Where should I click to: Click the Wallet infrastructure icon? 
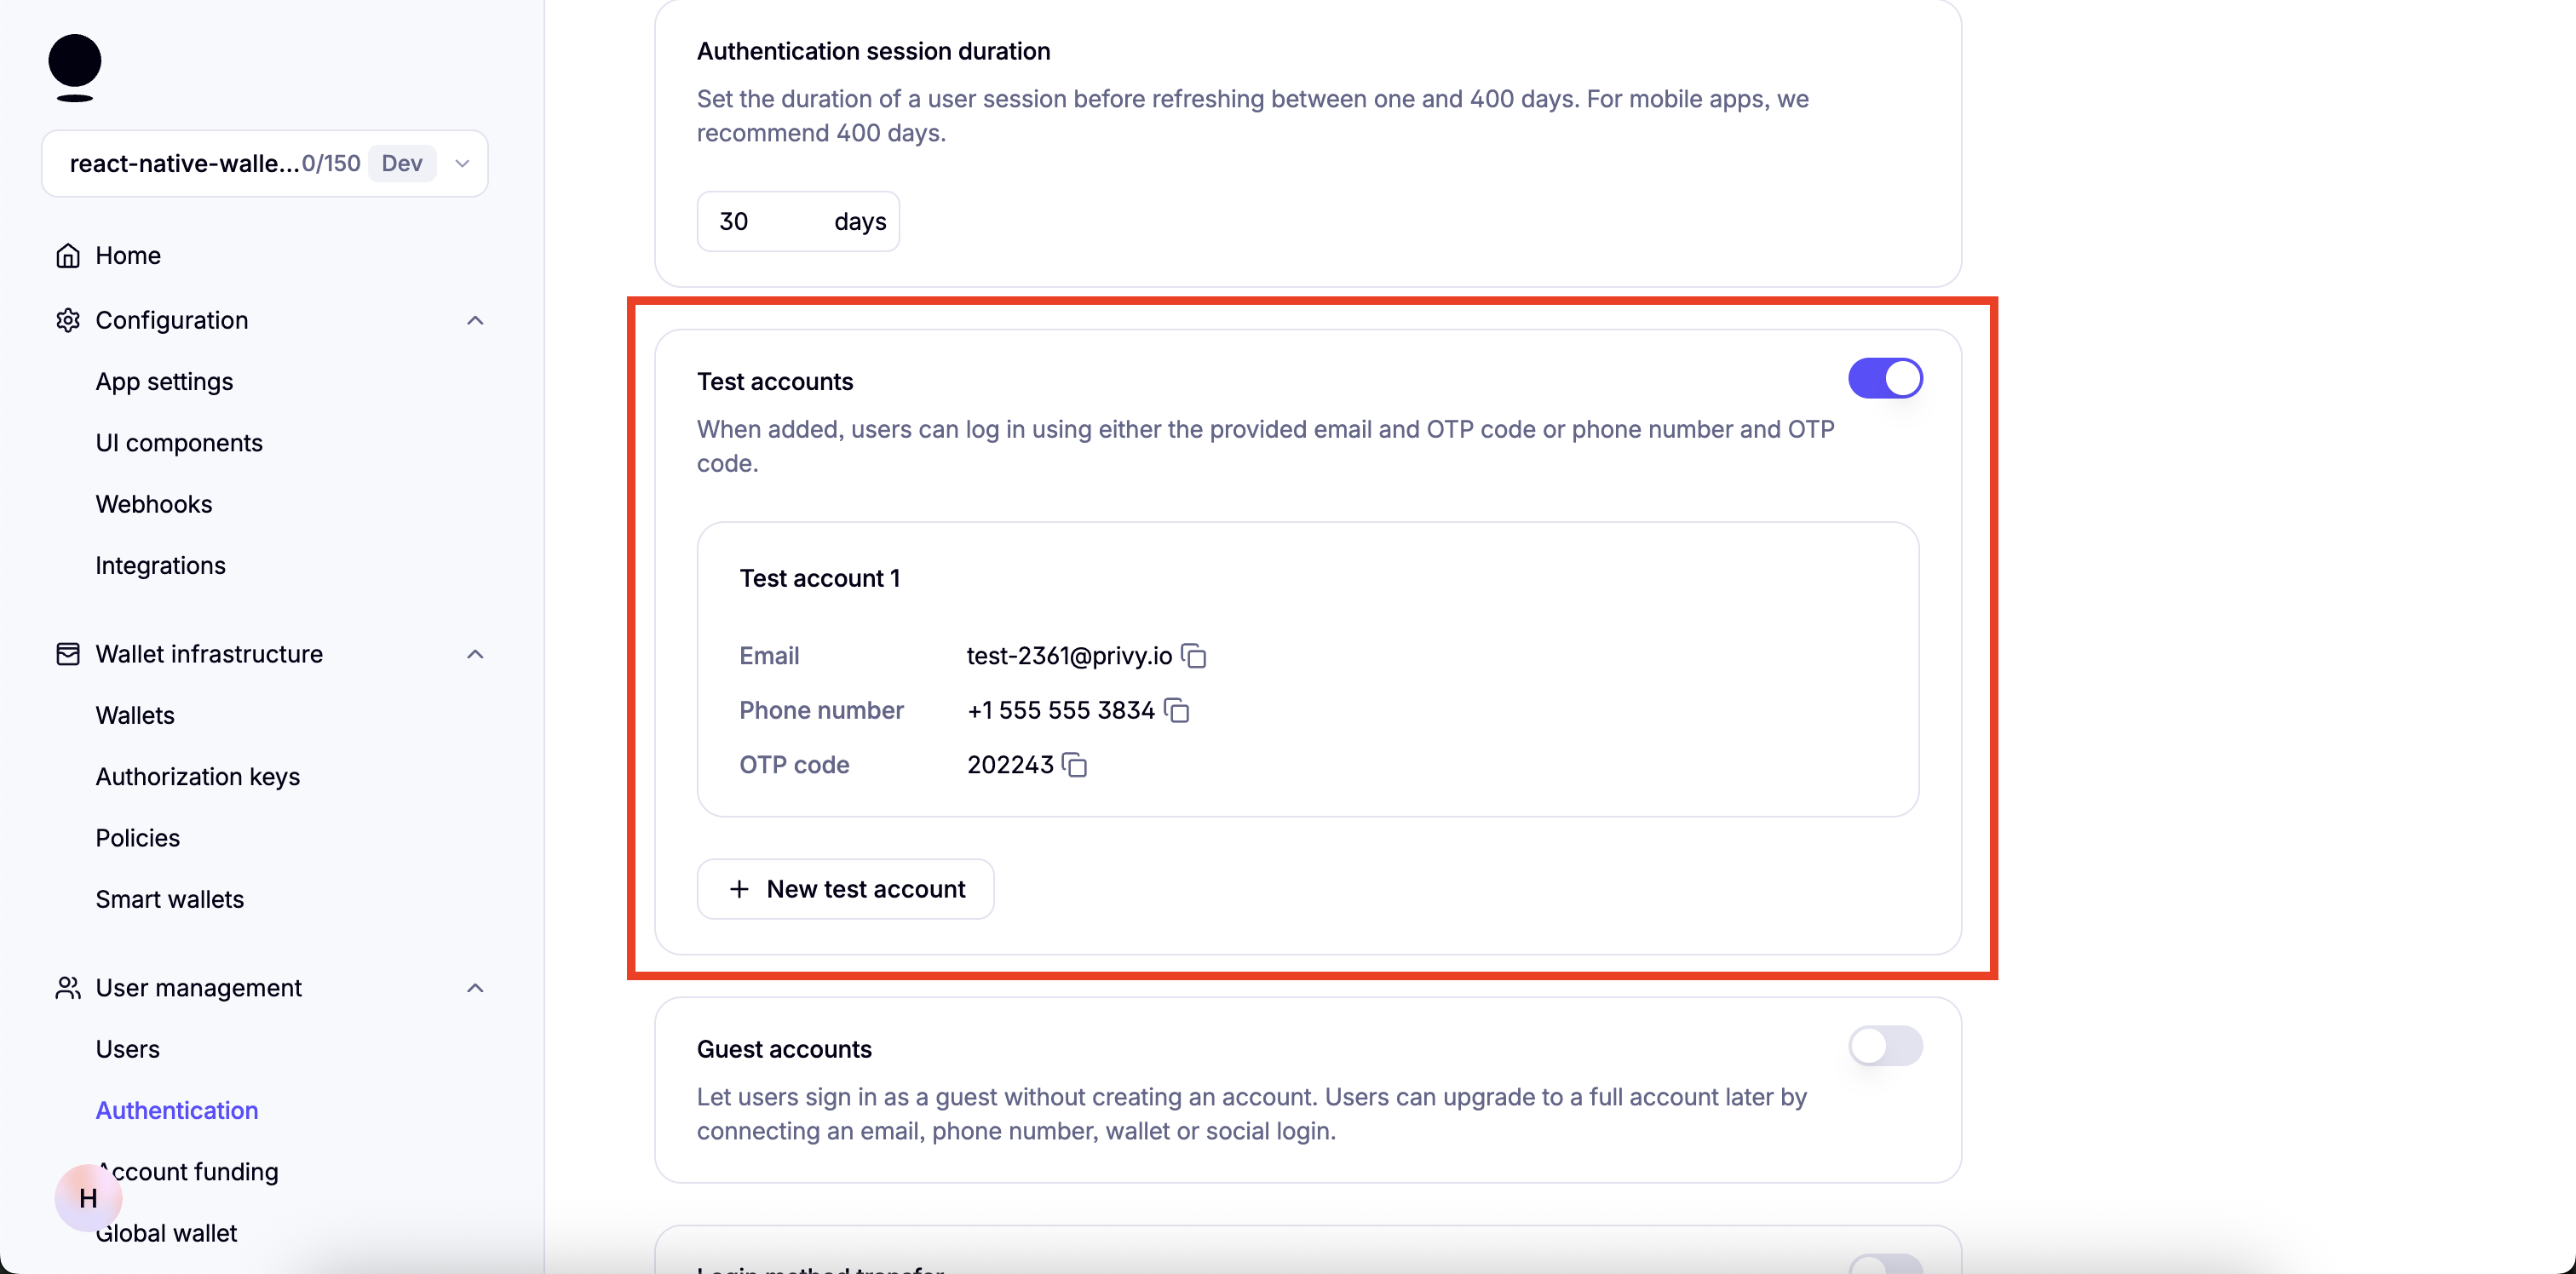coord(68,654)
